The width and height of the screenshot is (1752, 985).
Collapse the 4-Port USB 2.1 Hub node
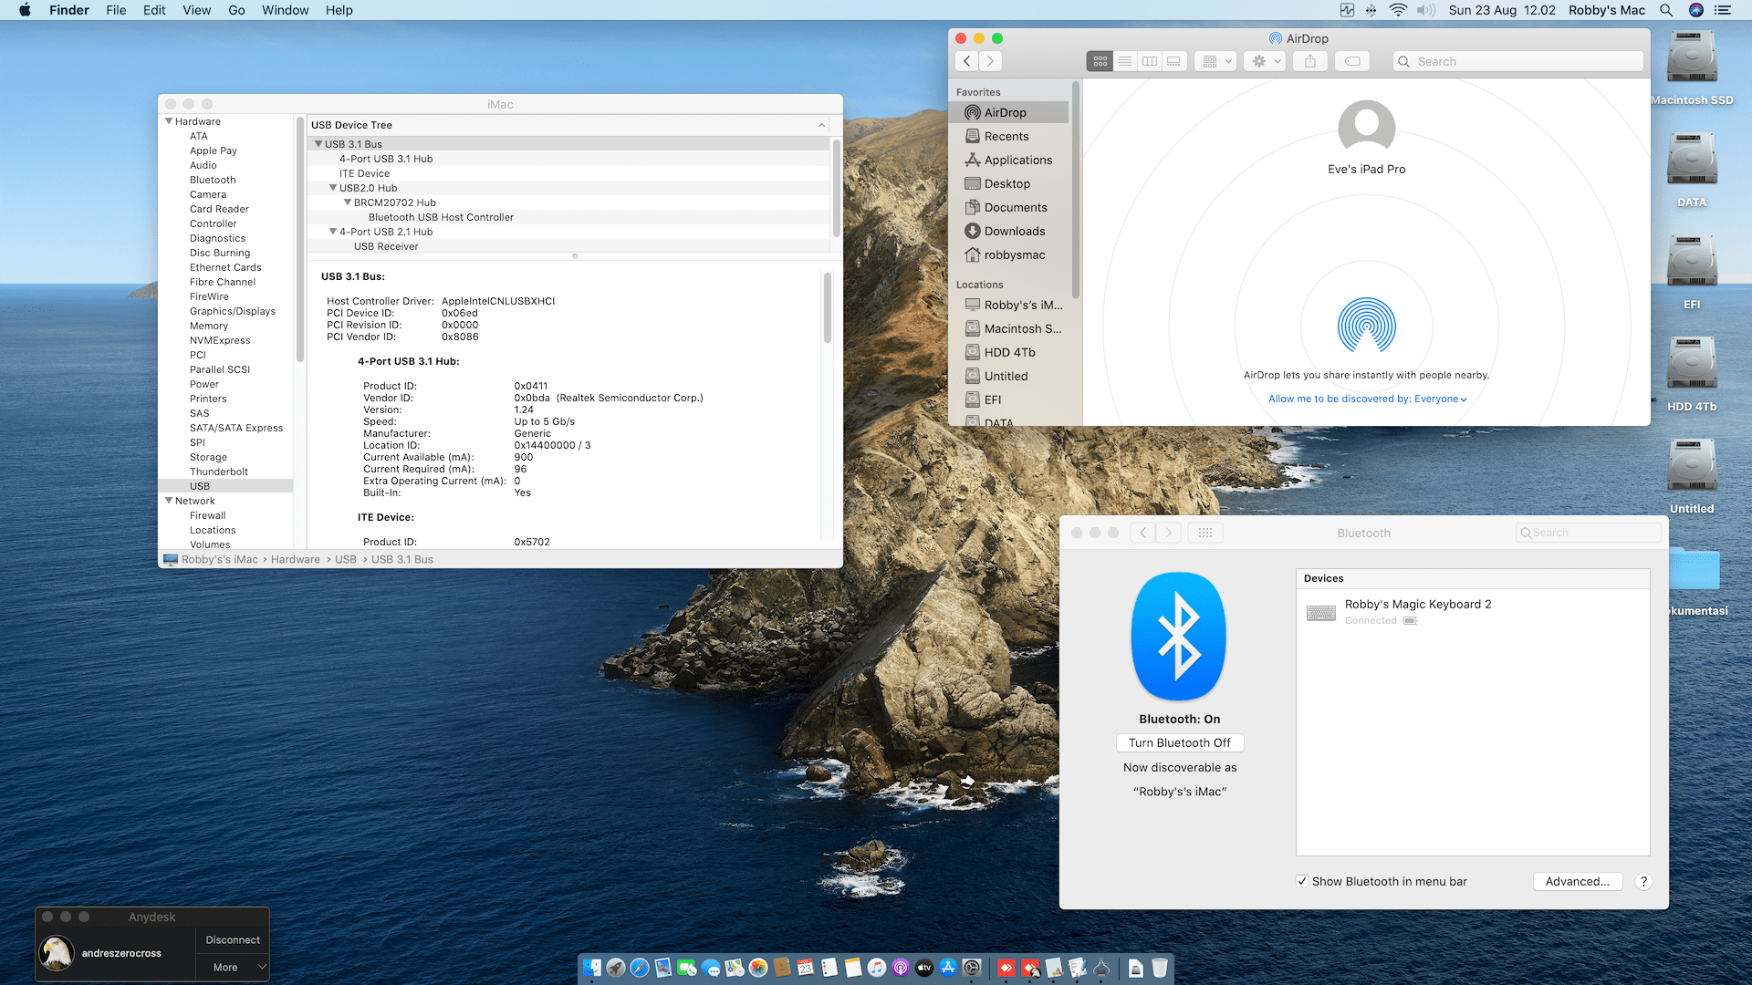(333, 232)
